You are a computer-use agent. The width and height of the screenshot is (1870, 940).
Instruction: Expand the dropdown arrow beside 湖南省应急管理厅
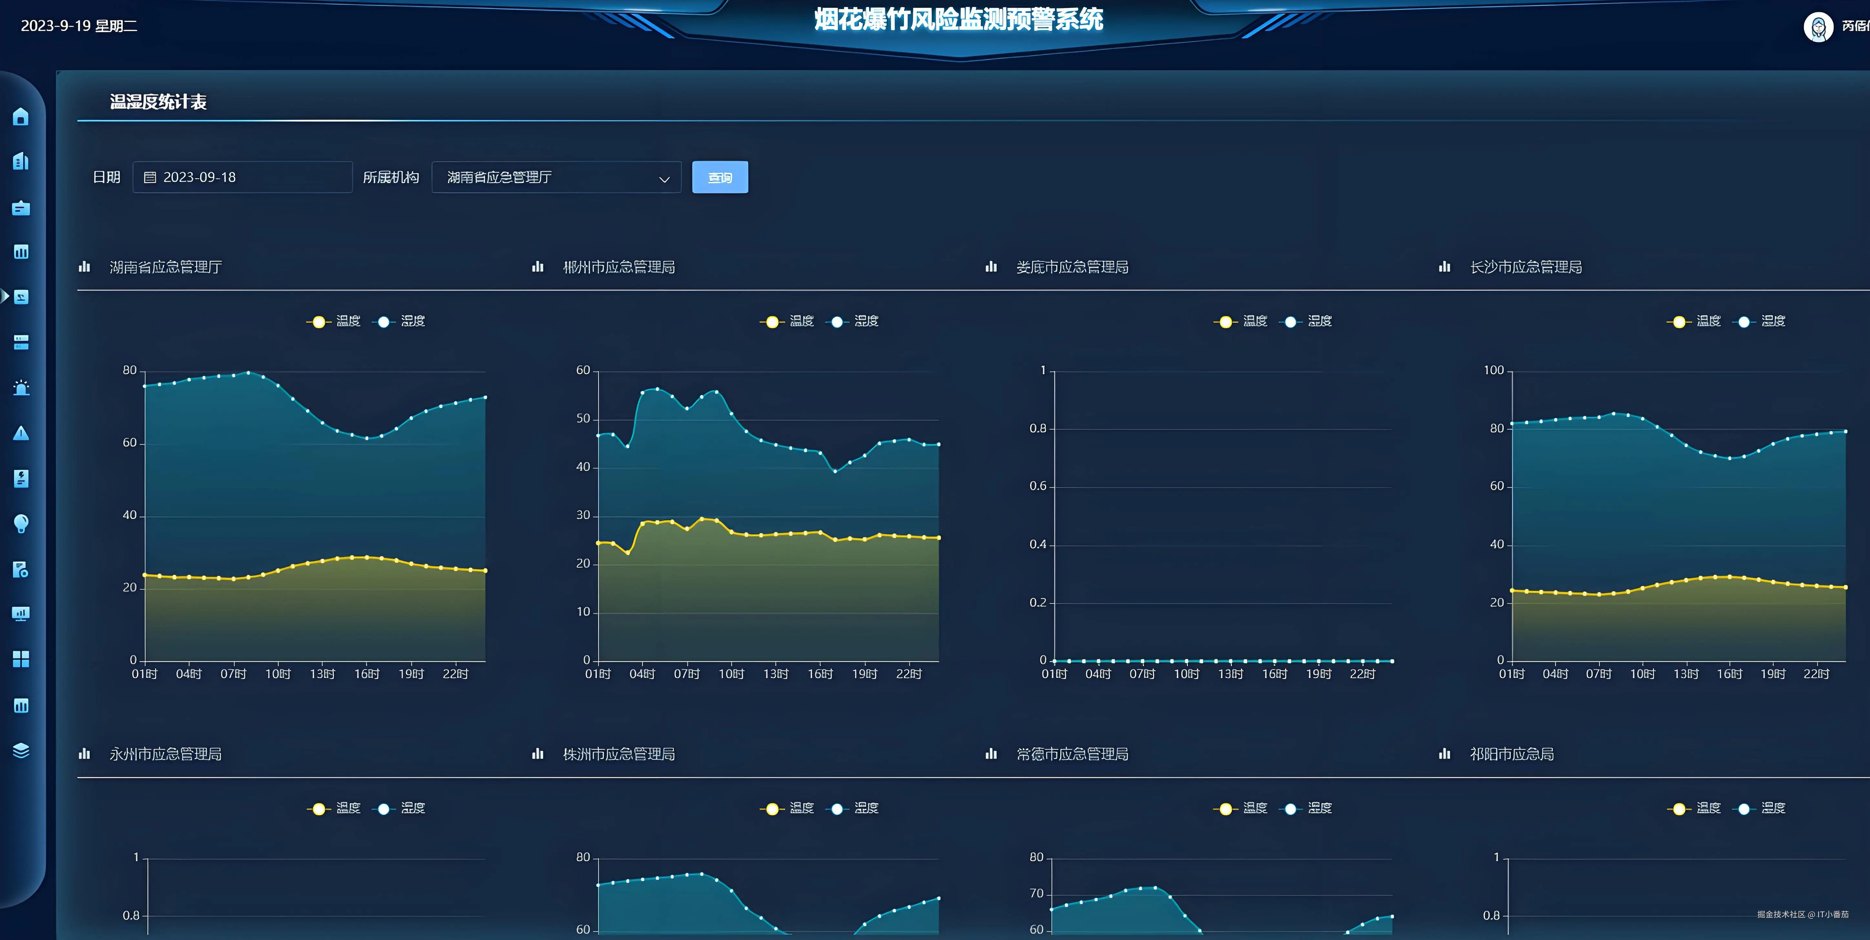[x=664, y=178]
